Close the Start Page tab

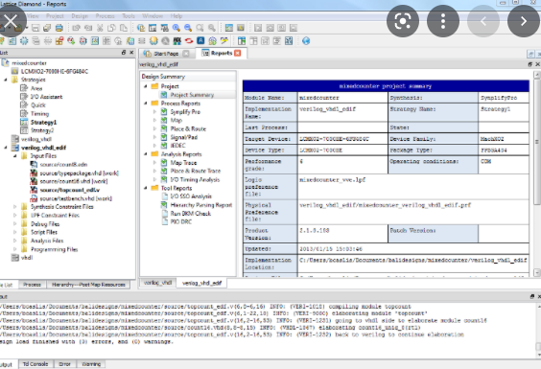pyautogui.click(x=186, y=54)
